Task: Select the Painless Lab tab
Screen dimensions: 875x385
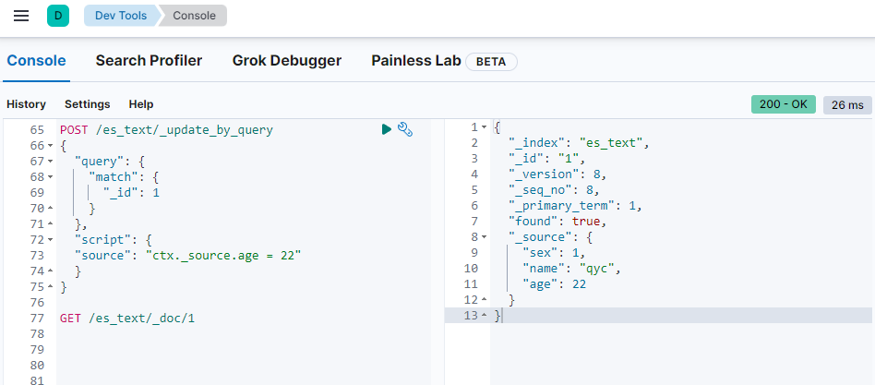Action: tap(414, 61)
